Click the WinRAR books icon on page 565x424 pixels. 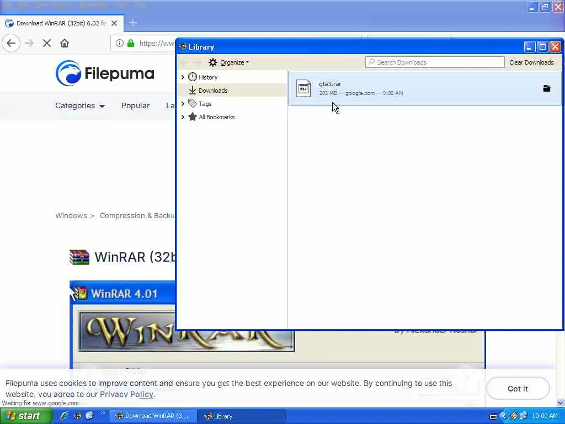[x=79, y=257]
